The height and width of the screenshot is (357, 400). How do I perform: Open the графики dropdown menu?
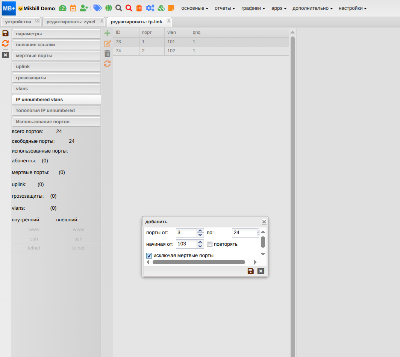click(253, 8)
